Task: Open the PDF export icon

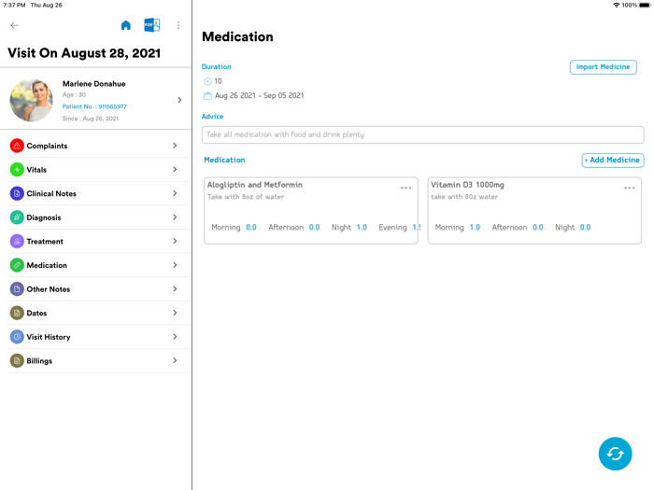Action: (x=151, y=25)
